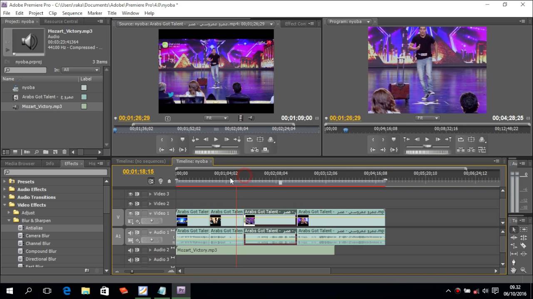Mute the Audio 3 track speaker
Image resolution: width=533 pixels, height=299 pixels.
click(130, 260)
